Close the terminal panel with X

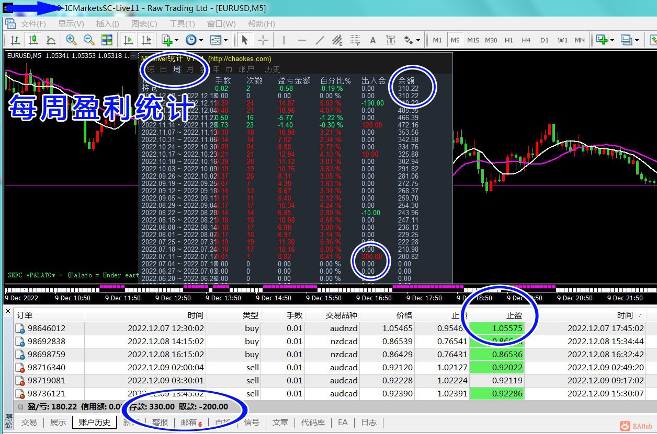click(x=8, y=312)
